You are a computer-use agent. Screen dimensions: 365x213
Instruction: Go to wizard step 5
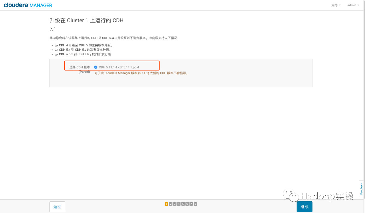[183, 204]
